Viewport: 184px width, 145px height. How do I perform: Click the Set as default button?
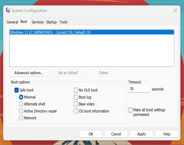[x=68, y=73]
